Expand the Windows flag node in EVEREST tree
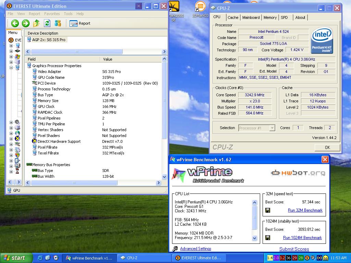Screen dimensions: 351x263 click(11, 57)
